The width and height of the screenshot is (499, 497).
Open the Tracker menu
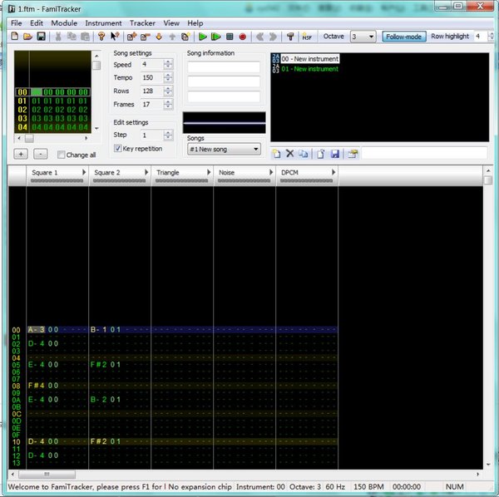(142, 23)
